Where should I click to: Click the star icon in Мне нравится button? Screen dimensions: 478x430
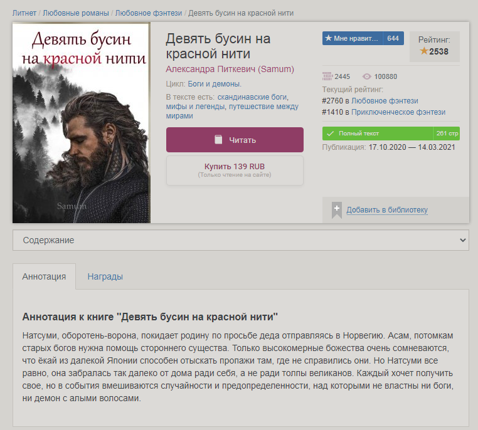[x=328, y=38]
